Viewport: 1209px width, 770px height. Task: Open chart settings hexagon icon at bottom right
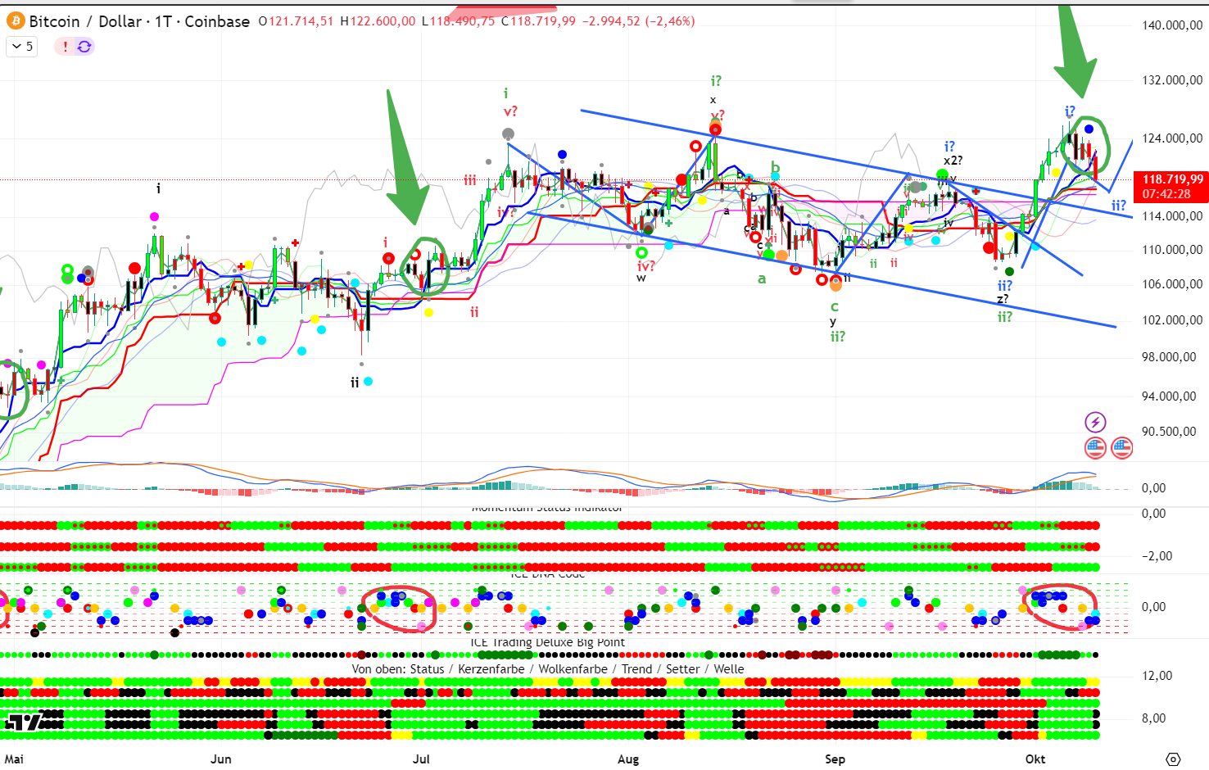coord(1173,759)
